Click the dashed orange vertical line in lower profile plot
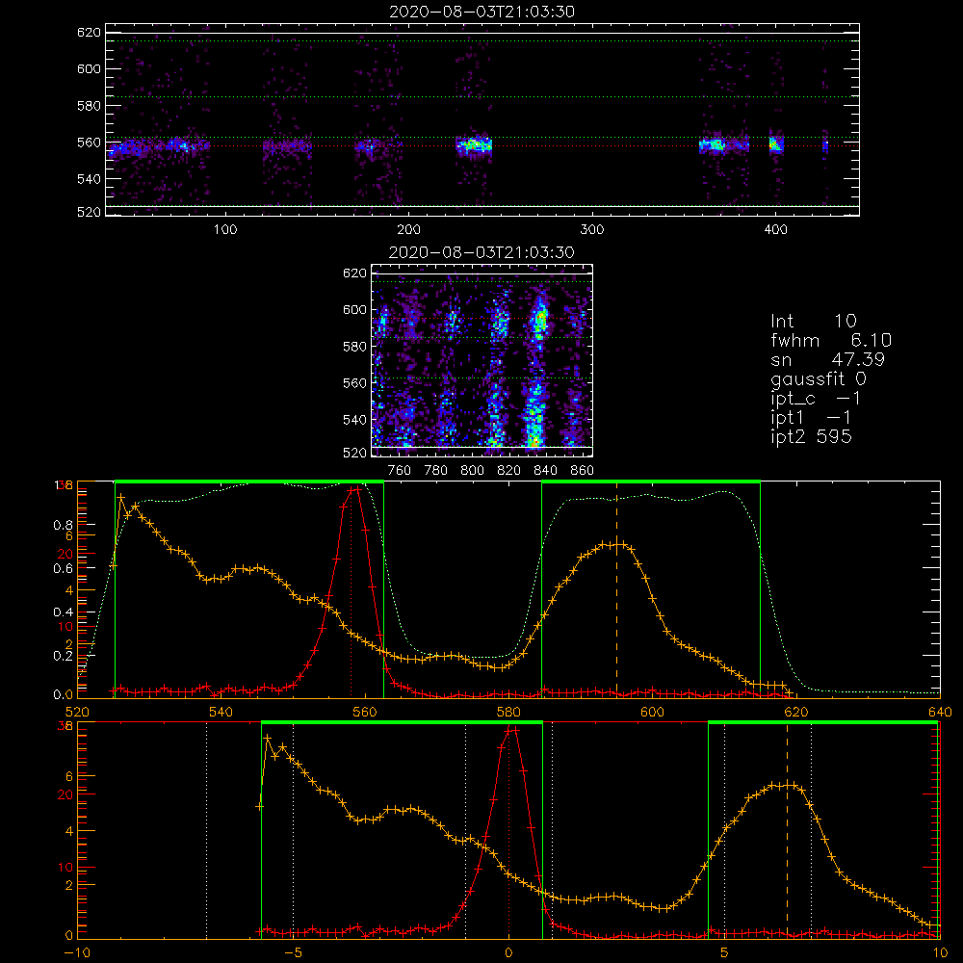 (x=788, y=830)
